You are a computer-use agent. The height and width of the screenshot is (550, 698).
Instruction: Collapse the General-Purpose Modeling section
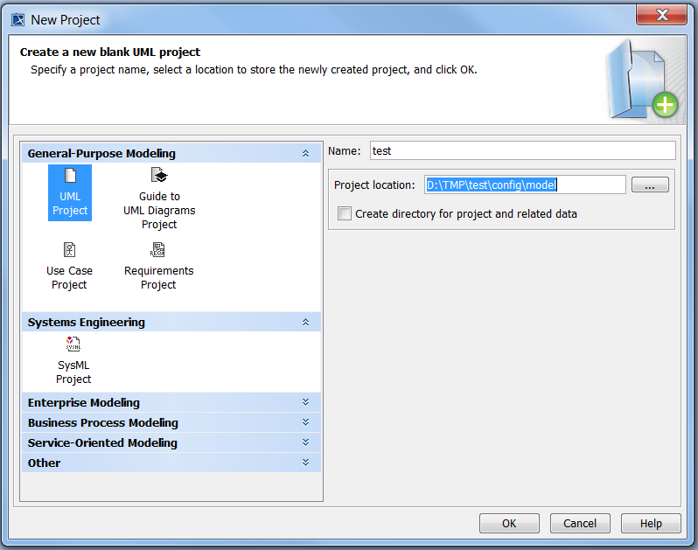point(305,154)
